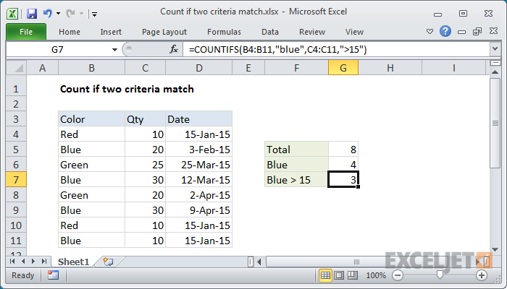
Task: Switch to the Home ribbon tab
Action: pos(70,32)
